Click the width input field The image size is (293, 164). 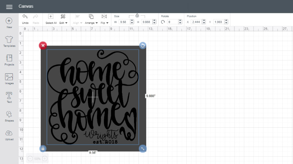pos(124,22)
